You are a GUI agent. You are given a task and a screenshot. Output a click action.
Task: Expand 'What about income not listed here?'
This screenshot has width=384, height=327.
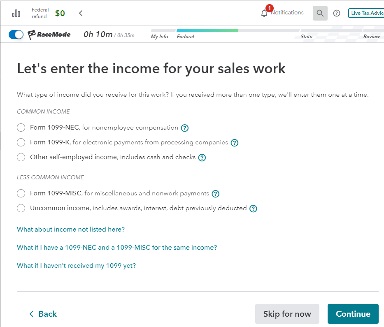click(71, 230)
